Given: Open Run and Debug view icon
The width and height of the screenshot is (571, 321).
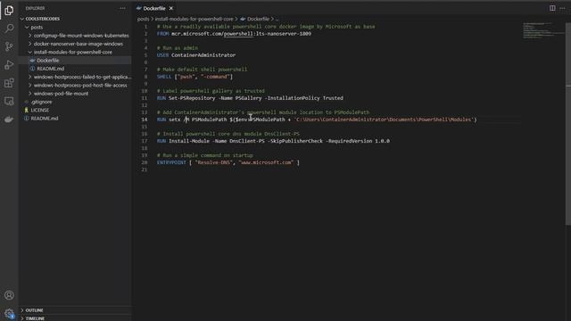Looking at the screenshot, I should click(x=9, y=65).
